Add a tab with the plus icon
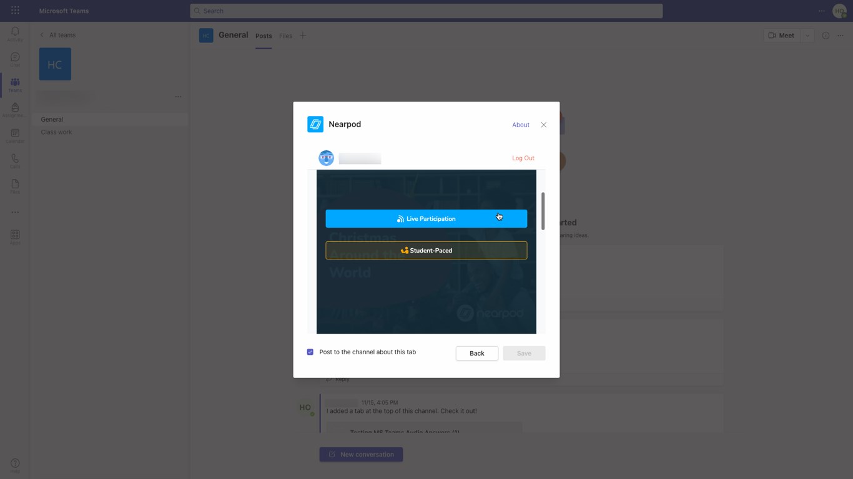The image size is (853, 479). (x=303, y=36)
